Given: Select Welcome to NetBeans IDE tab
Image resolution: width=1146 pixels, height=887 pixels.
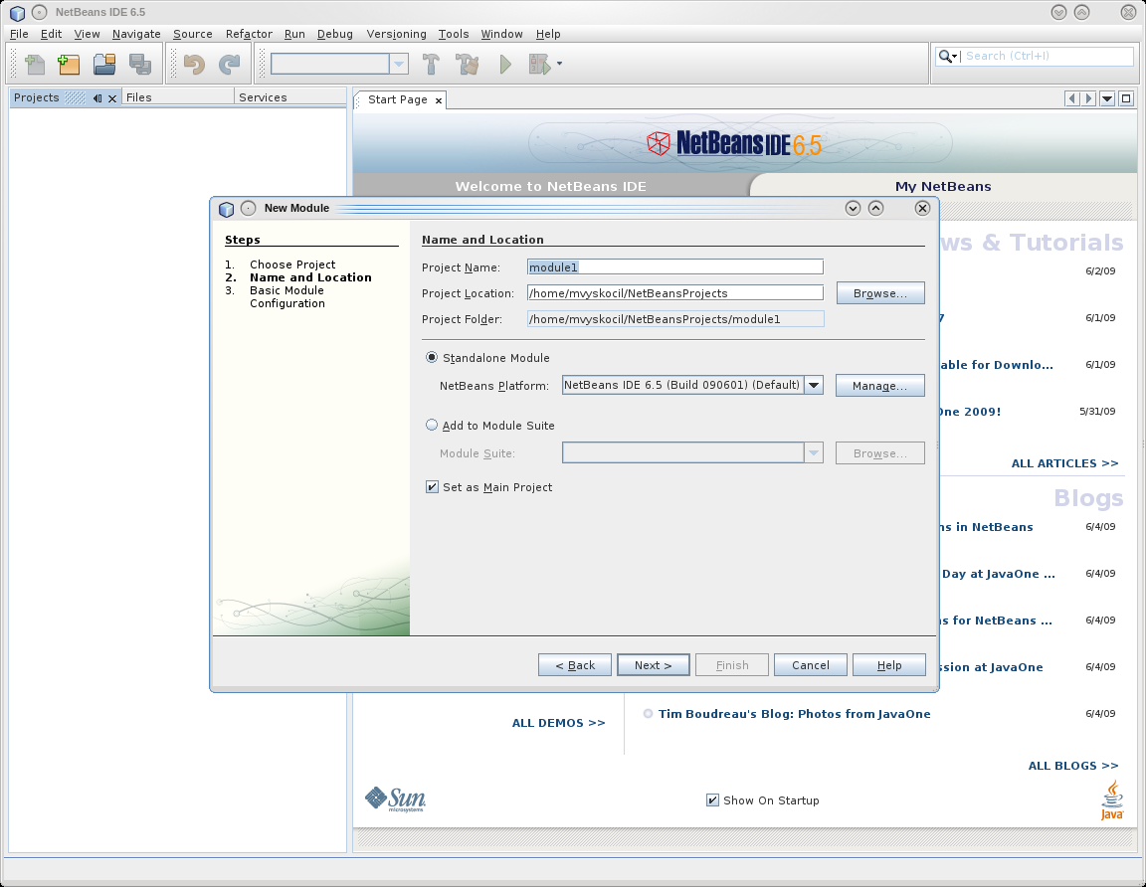Looking at the screenshot, I should pyautogui.click(x=550, y=186).
